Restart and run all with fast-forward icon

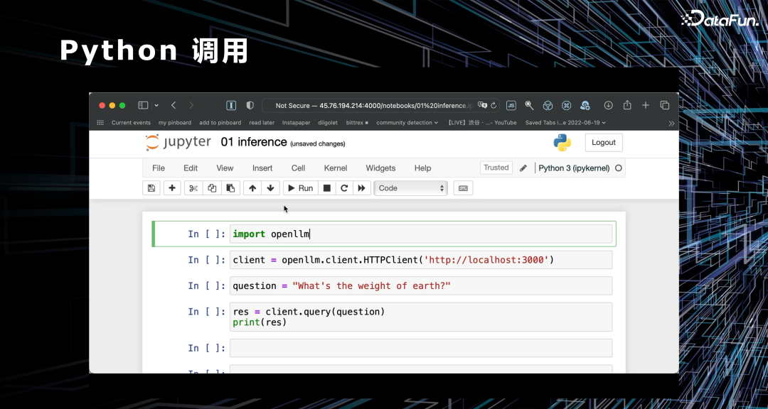pos(362,188)
